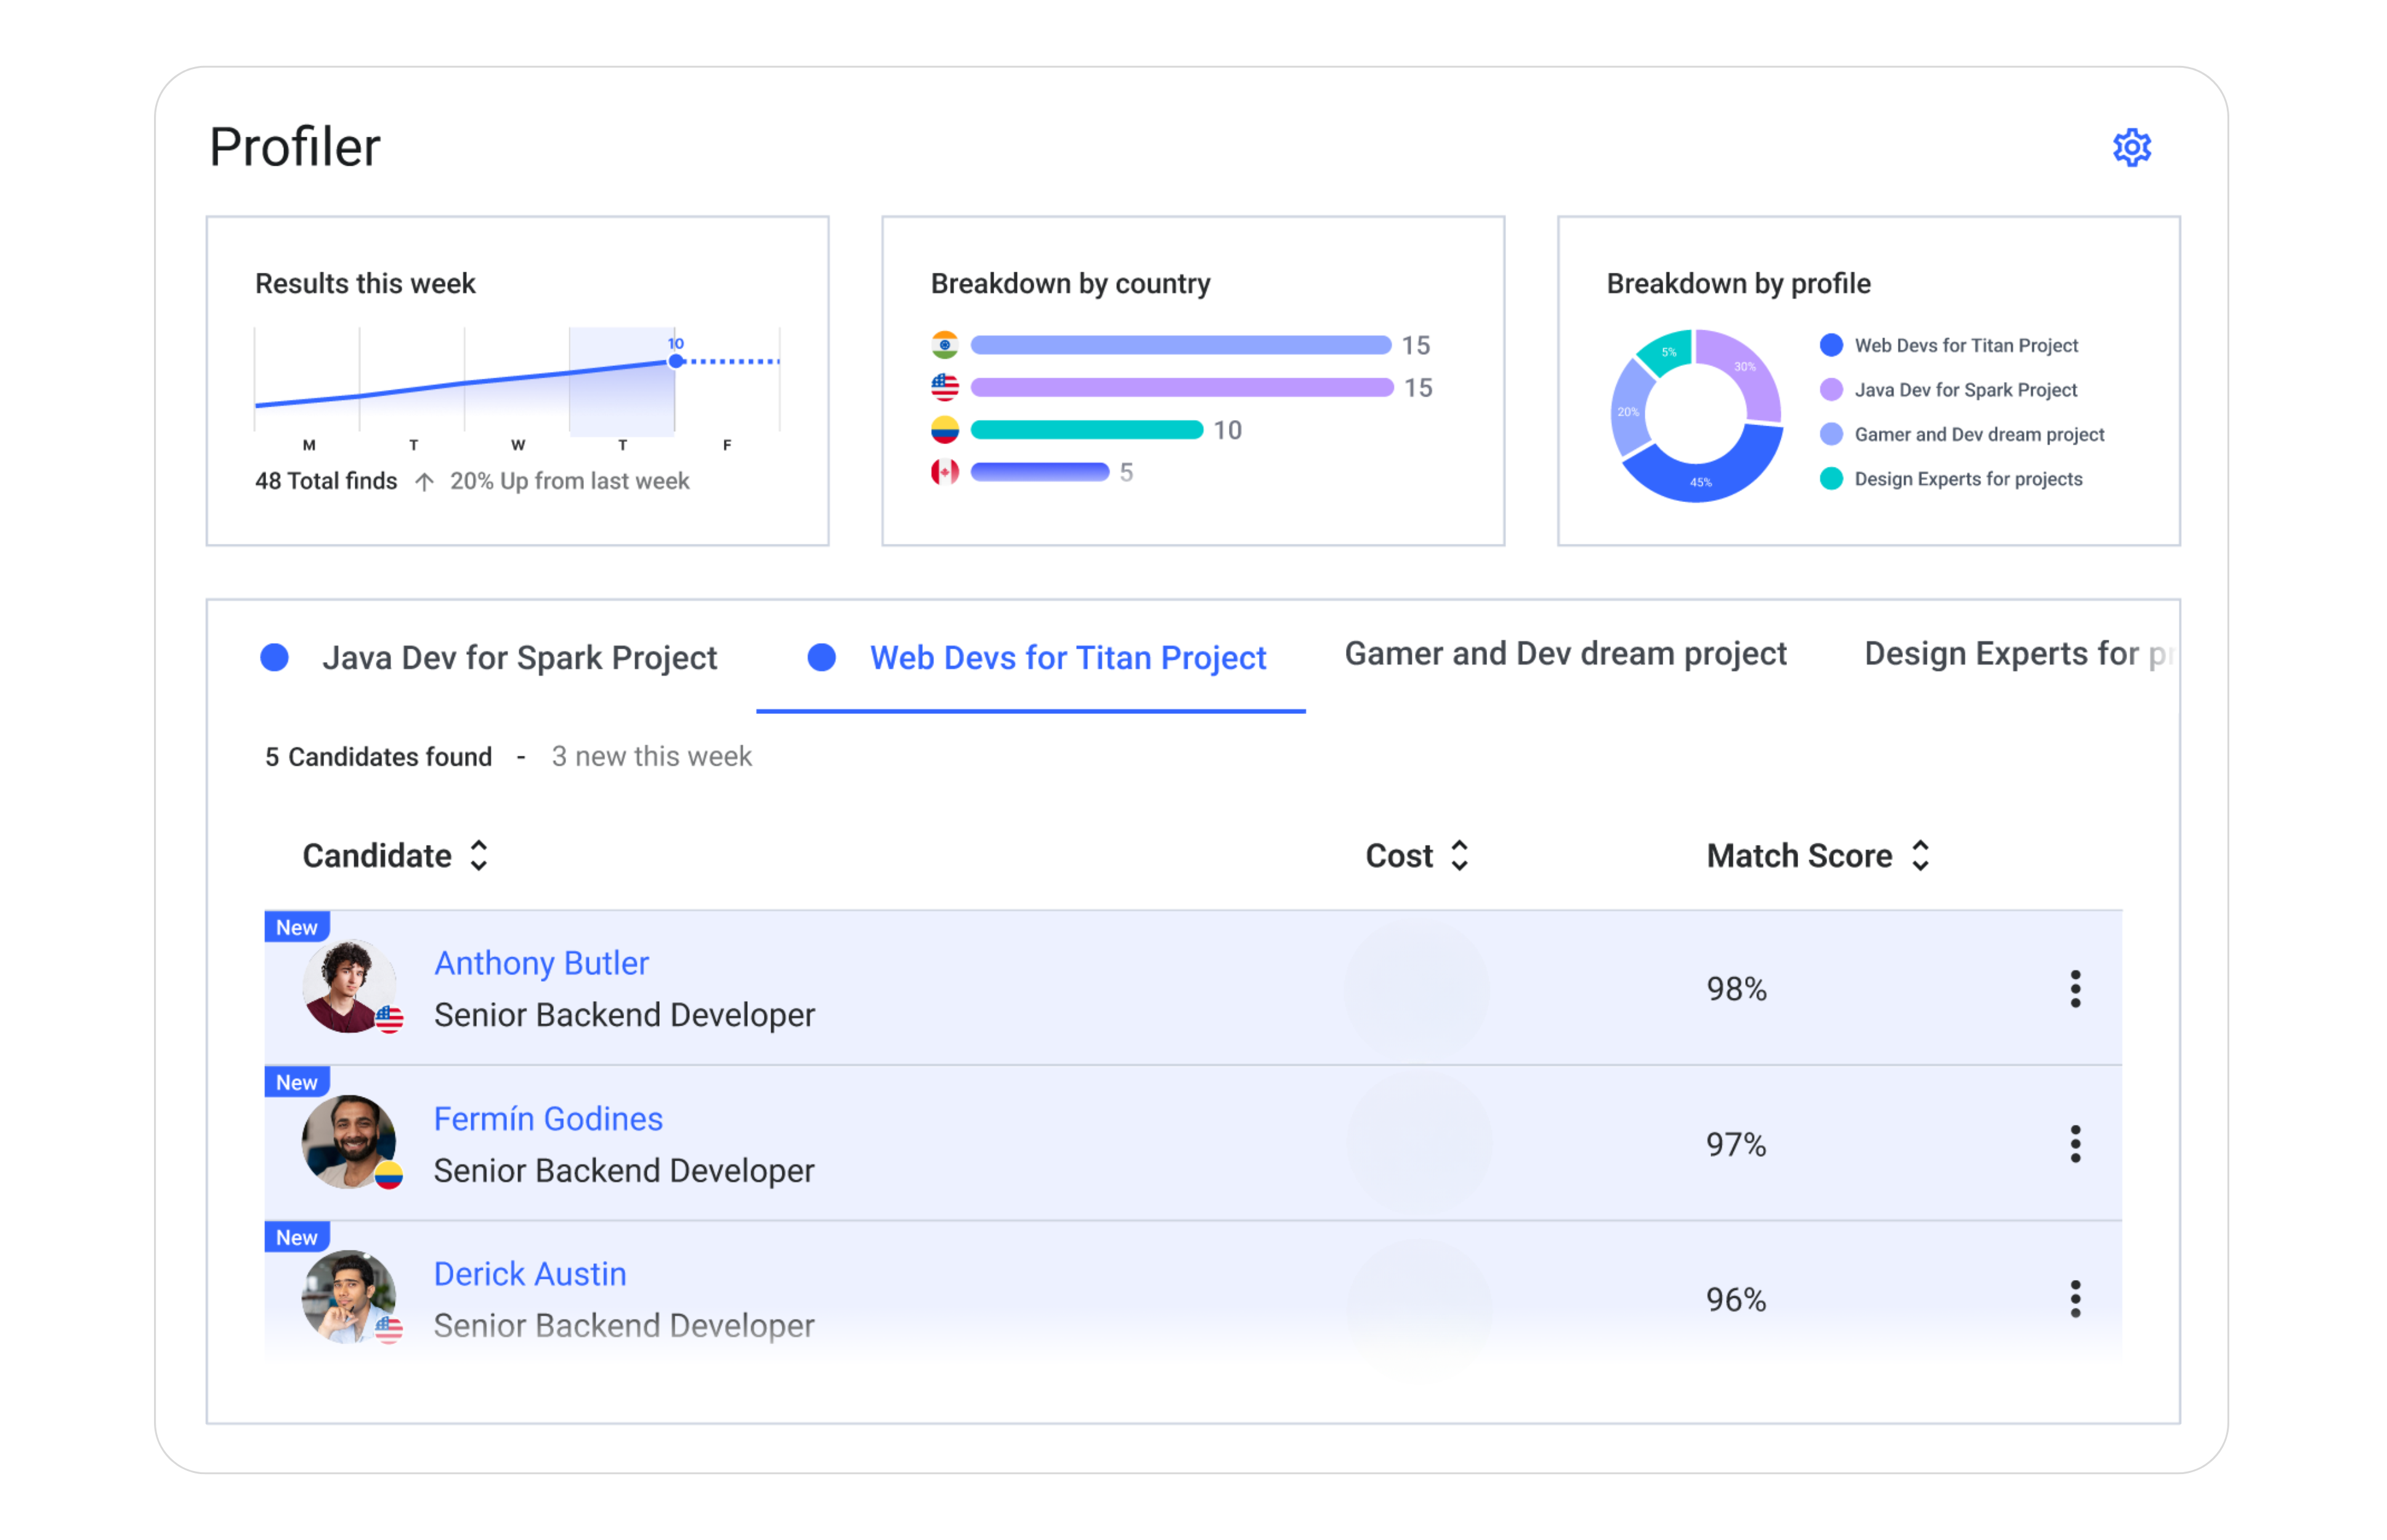Sort candidates using the Candidate column arrows
Screen dimensions: 2387x1540
[479, 856]
